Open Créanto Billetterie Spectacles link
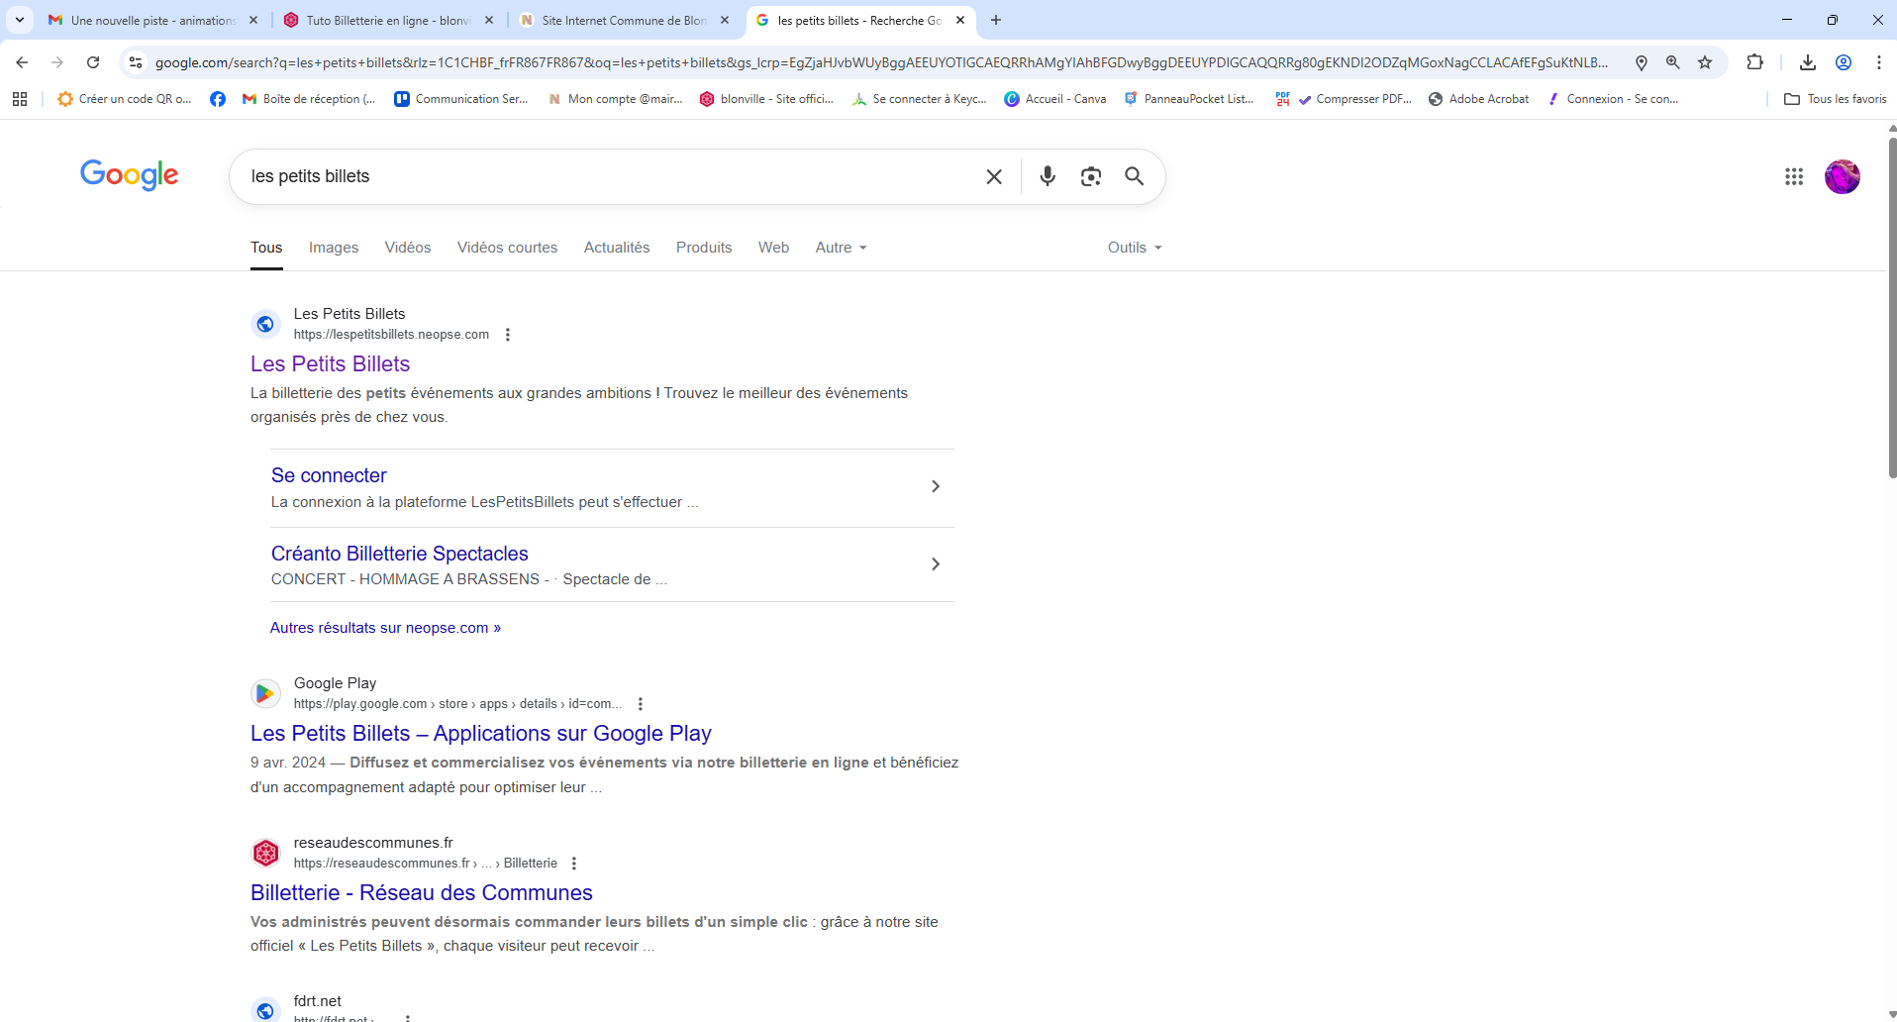The image size is (1897, 1022). [400, 554]
